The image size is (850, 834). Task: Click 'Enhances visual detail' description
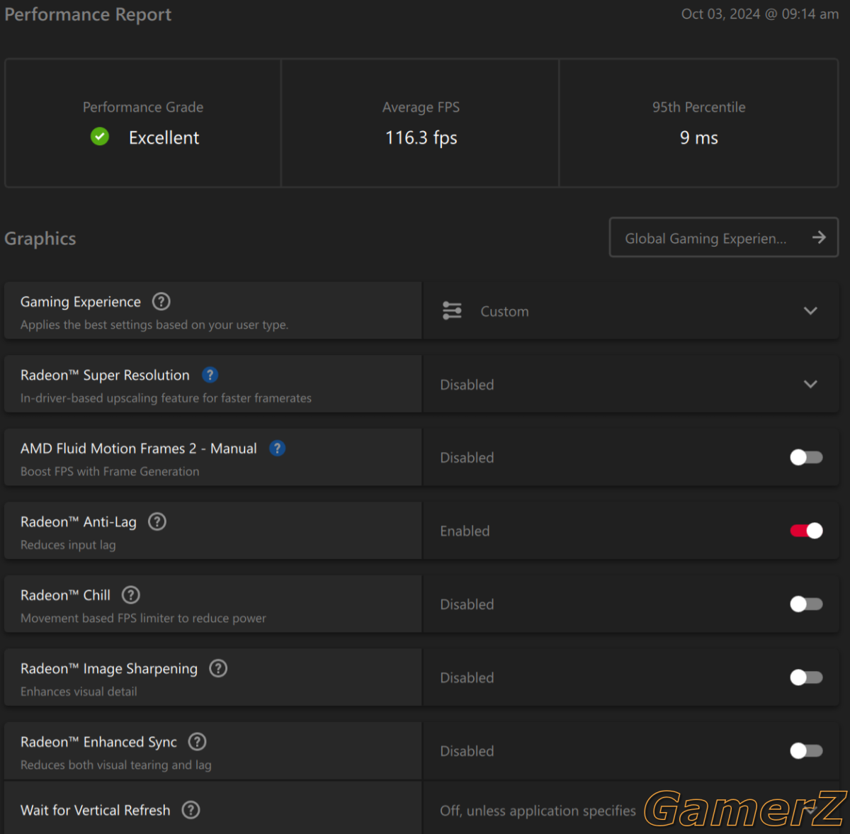(x=79, y=692)
